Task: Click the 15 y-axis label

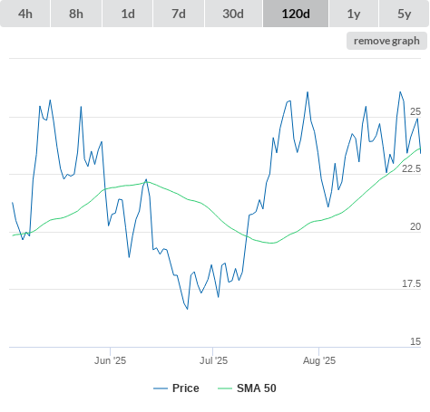Action: tap(415, 341)
